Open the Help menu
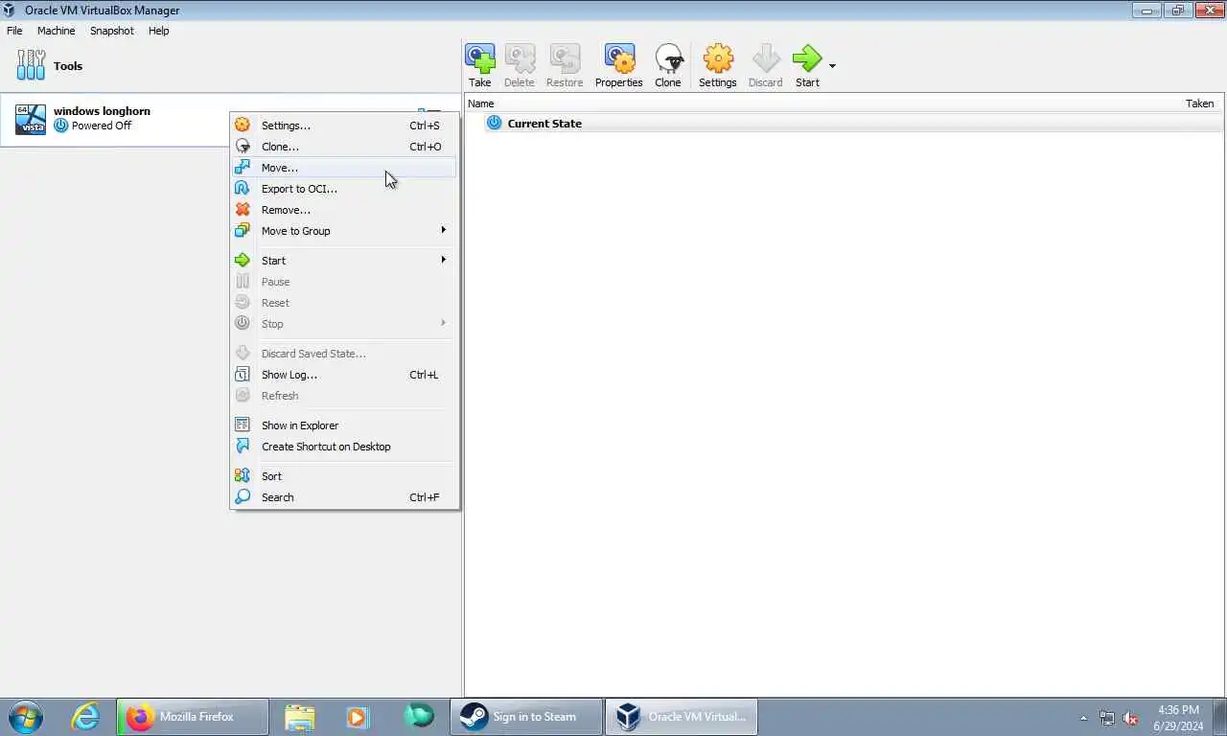1227x736 pixels. tap(159, 31)
